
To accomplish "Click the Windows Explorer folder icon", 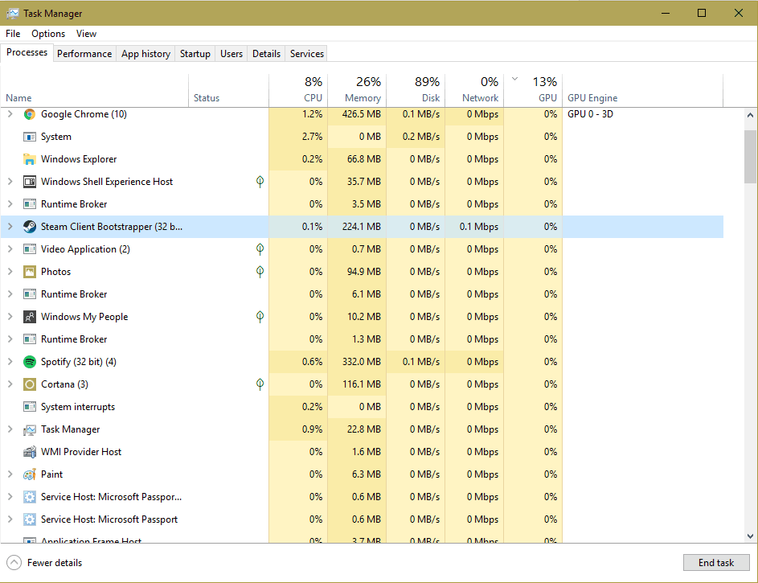I will pyautogui.click(x=30, y=159).
